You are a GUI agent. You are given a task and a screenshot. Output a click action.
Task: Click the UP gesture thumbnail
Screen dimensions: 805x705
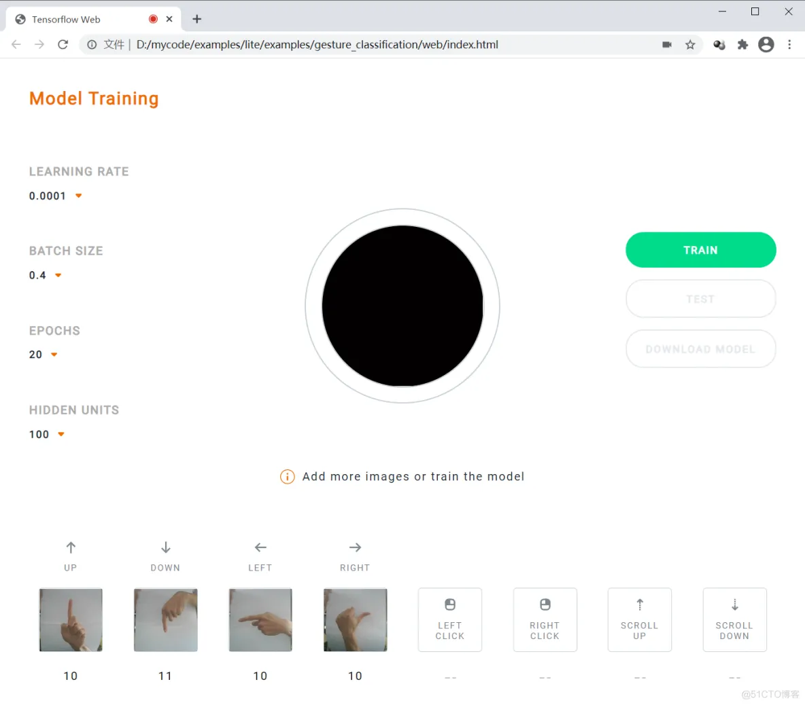coord(71,620)
